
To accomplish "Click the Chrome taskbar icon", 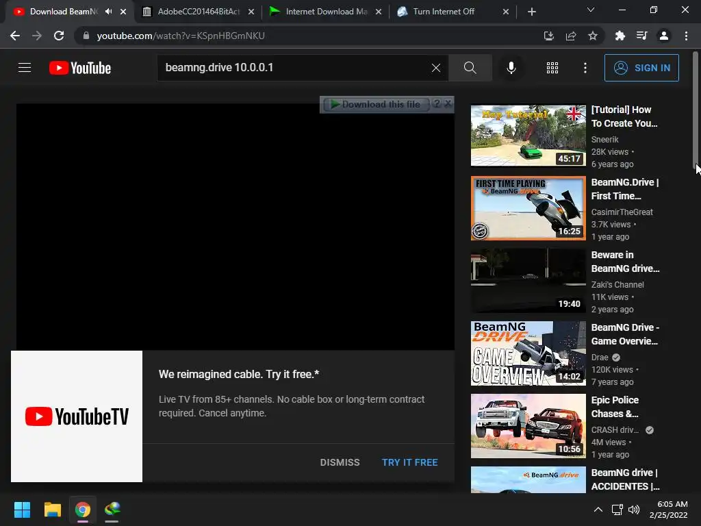I will pos(83,510).
